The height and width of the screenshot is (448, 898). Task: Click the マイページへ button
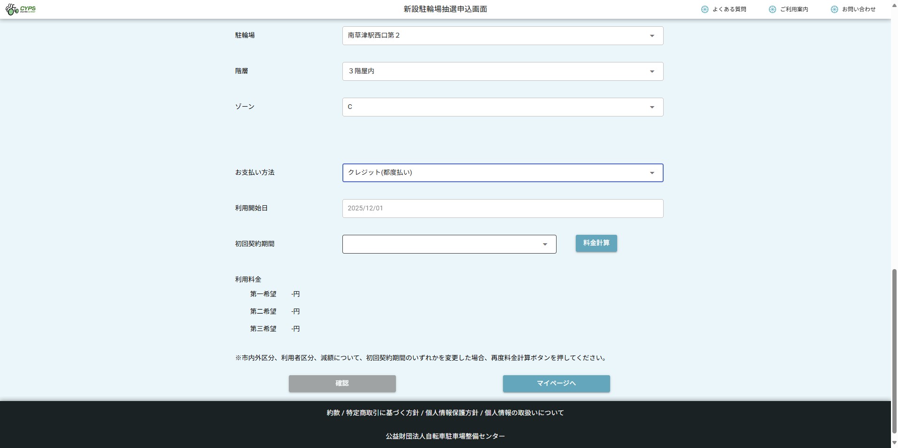click(556, 384)
